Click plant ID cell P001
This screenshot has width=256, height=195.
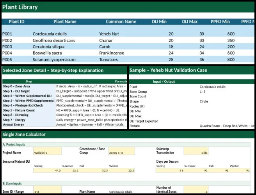click(x=7, y=34)
